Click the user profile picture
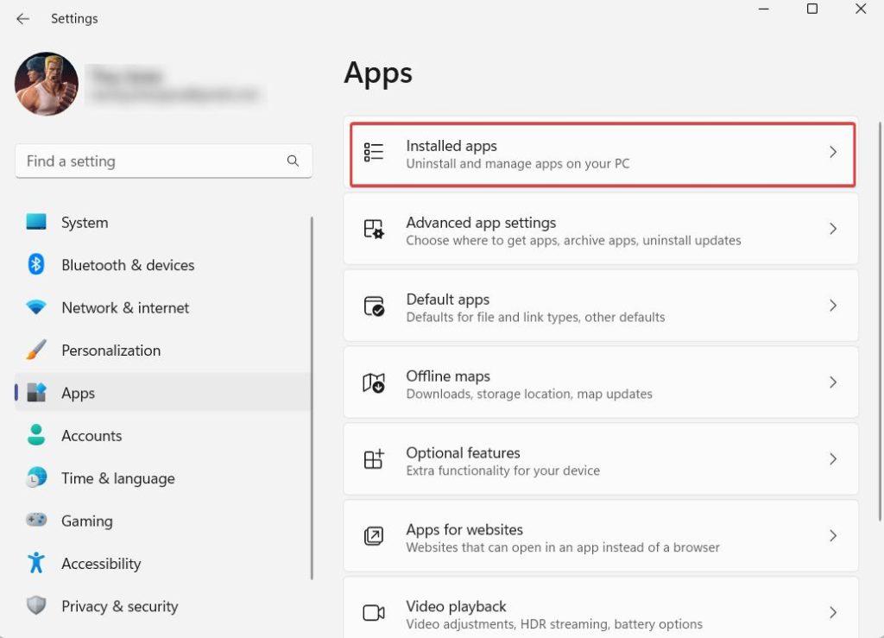 click(x=47, y=84)
